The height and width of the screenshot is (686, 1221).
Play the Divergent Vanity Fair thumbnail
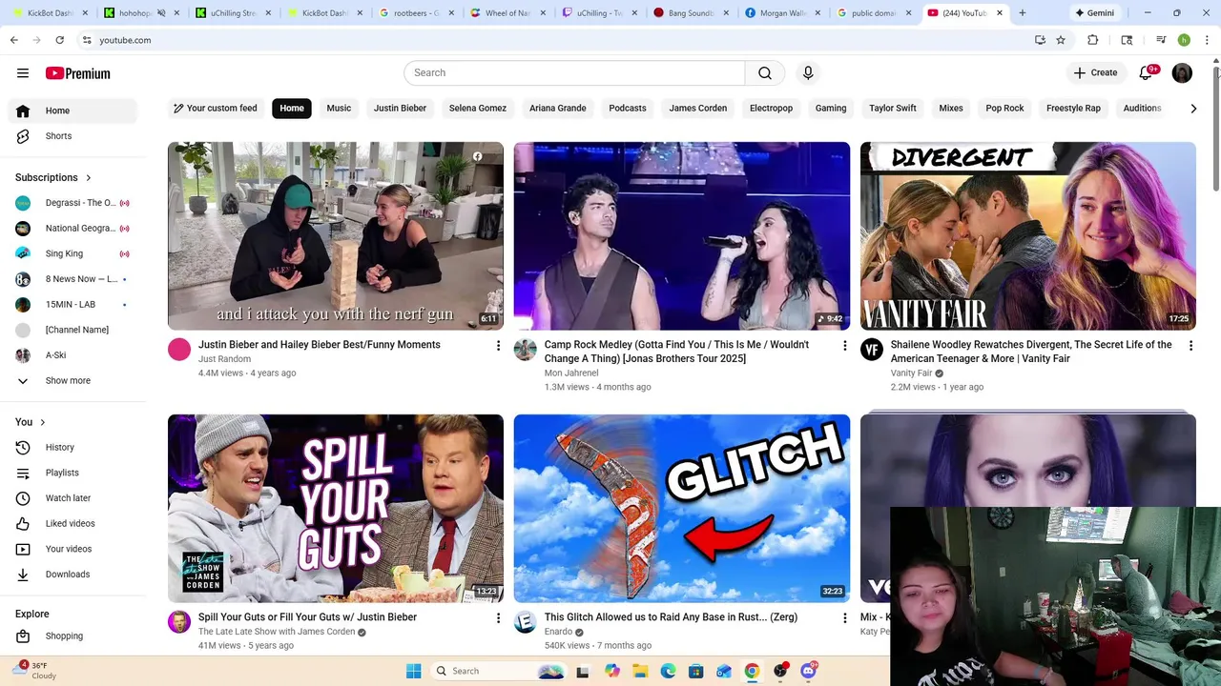click(1028, 236)
